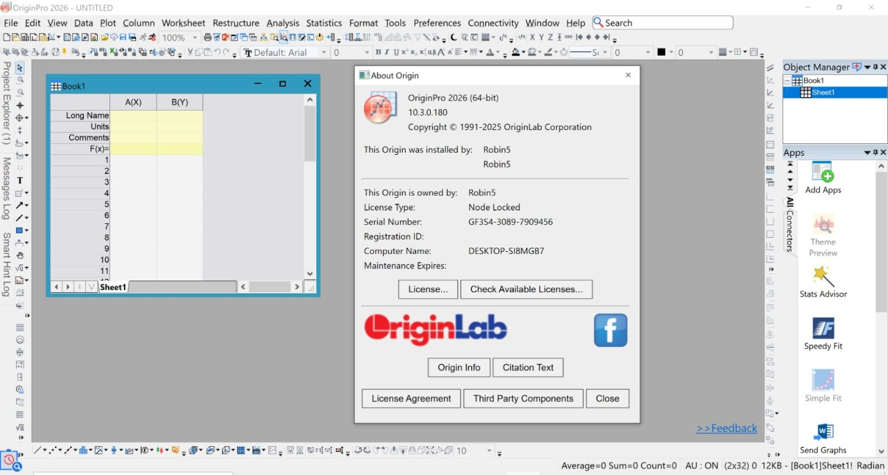Open the Worksheet menu

(183, 23)
